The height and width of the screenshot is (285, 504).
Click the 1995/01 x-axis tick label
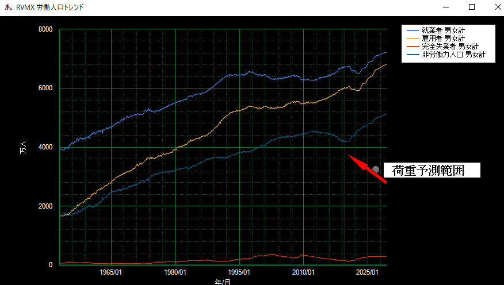pos(238,272)
